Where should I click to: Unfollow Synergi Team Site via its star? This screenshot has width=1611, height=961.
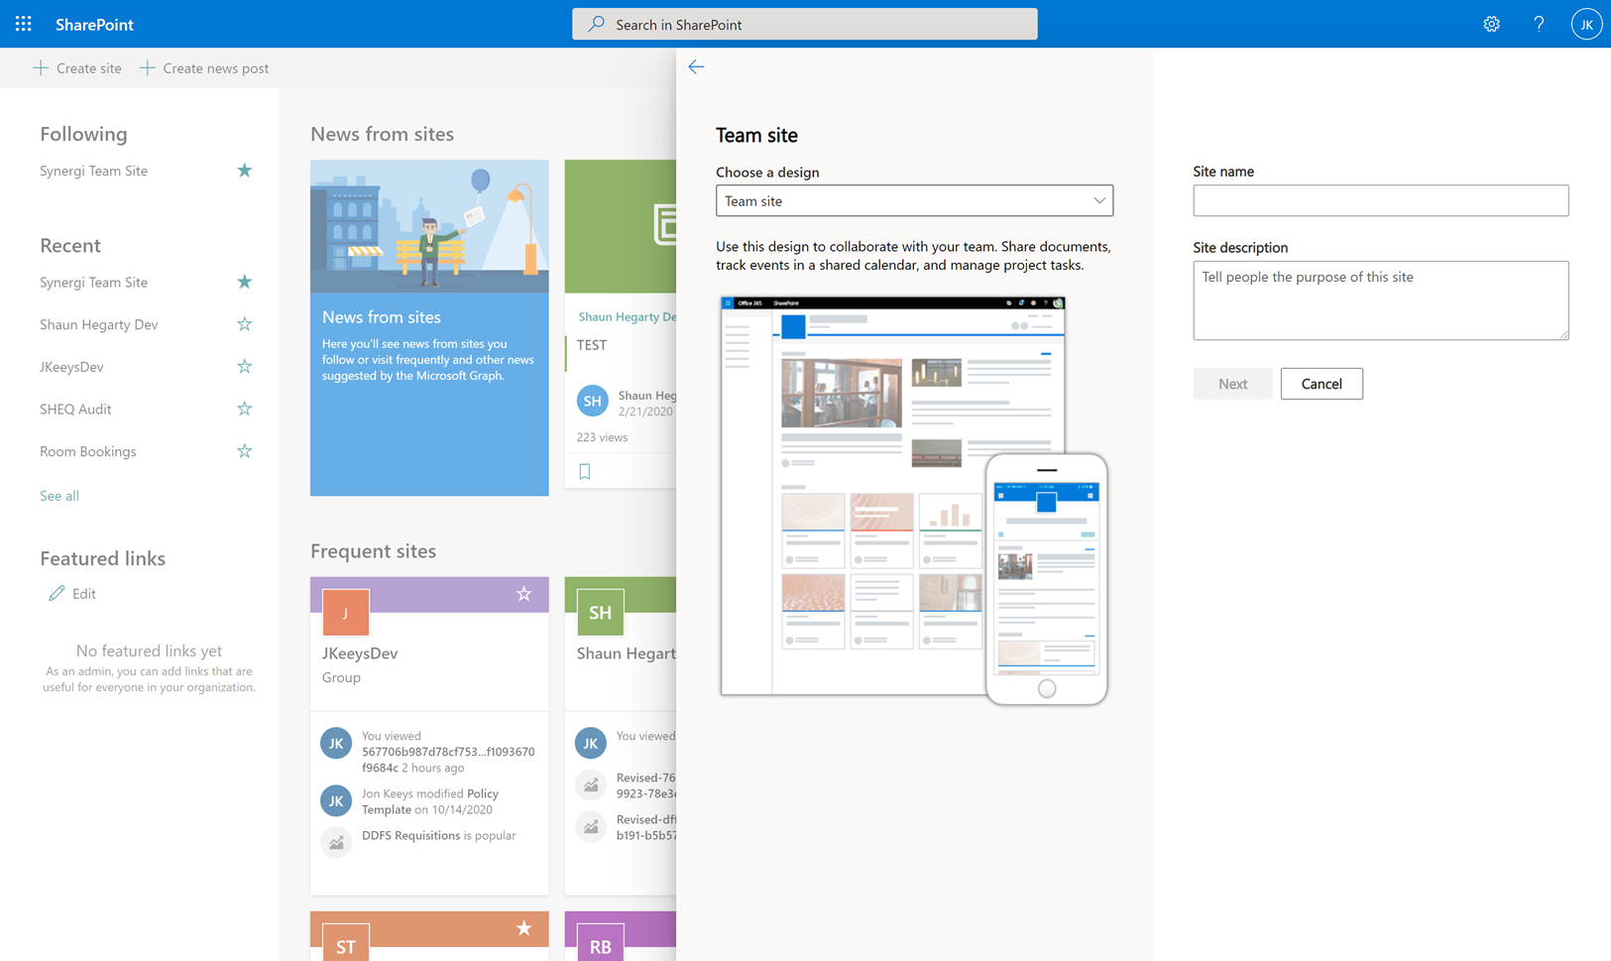click(x=244, y=170)
